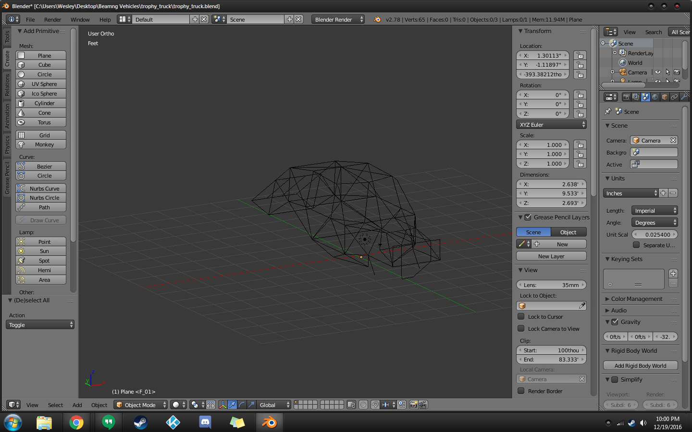
Task: Click the eyedropper in Lock to Object field
Action: [582, 306]
